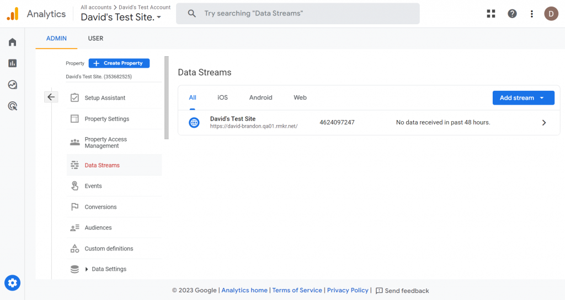Click the globe icon for David's Test Site stream
Viewport: 565px width, 300px height.
(x=194, y=123)
